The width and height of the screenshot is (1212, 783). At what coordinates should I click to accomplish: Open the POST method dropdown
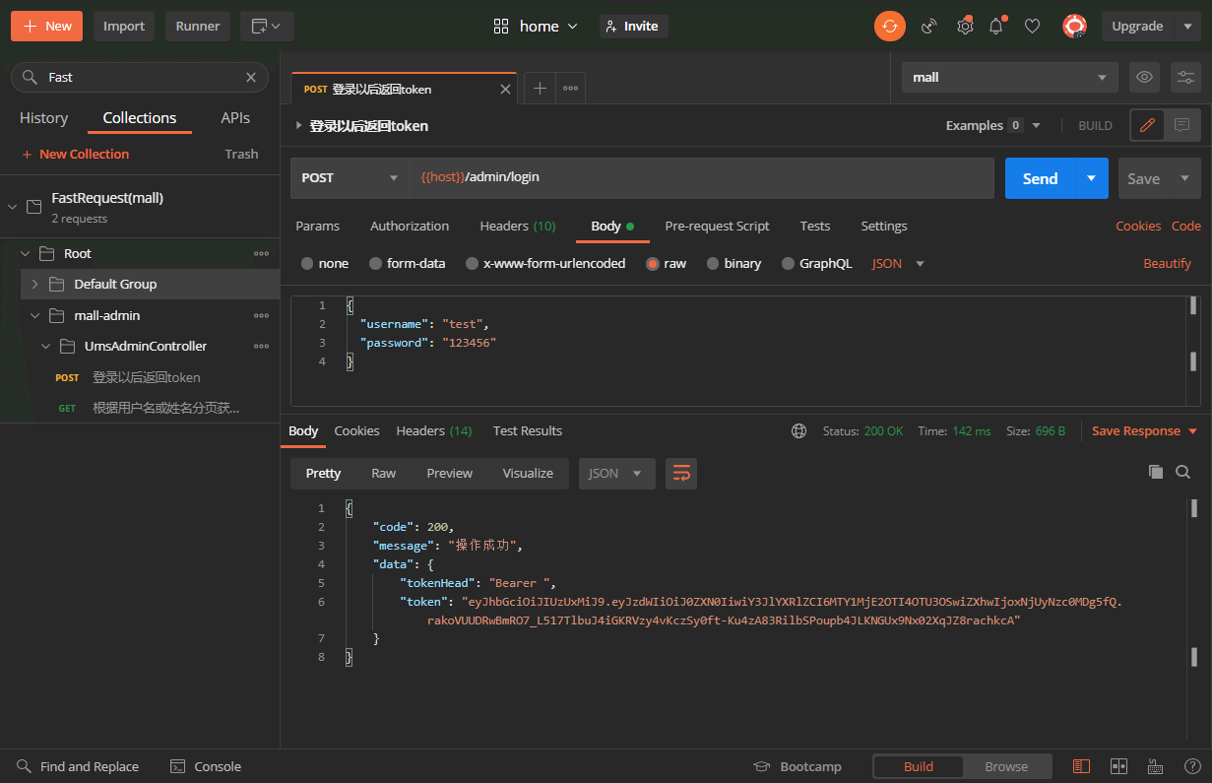(350, 178)
